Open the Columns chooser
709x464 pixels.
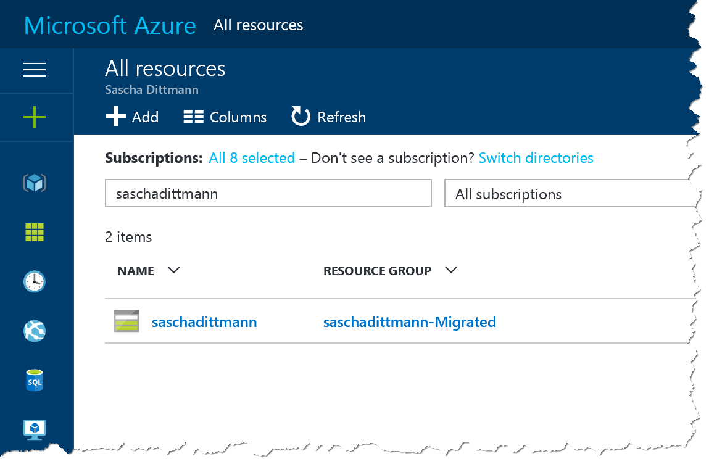tap(225, 117)
